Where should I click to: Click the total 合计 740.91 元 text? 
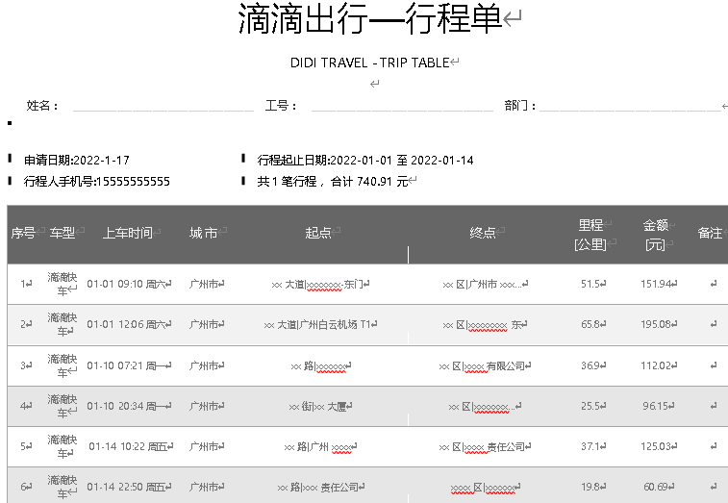click(369, 181)
